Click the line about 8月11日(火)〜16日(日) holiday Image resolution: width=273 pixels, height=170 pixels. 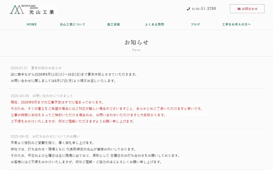(74, 74)
